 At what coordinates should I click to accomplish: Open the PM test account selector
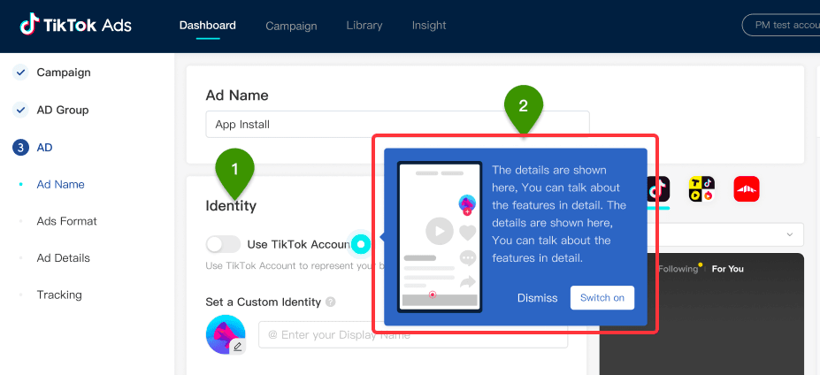click(x=783, y=25)
